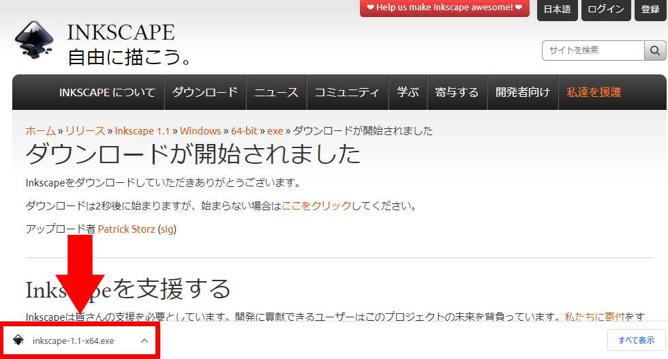Open the コミュニティ menu
Image resolution: width=668 pixels, height=359 pixels.
click(347, 92)
